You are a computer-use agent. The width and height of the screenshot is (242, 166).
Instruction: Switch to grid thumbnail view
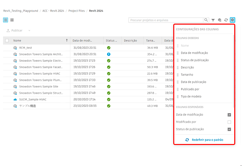(x=12, y=20)
